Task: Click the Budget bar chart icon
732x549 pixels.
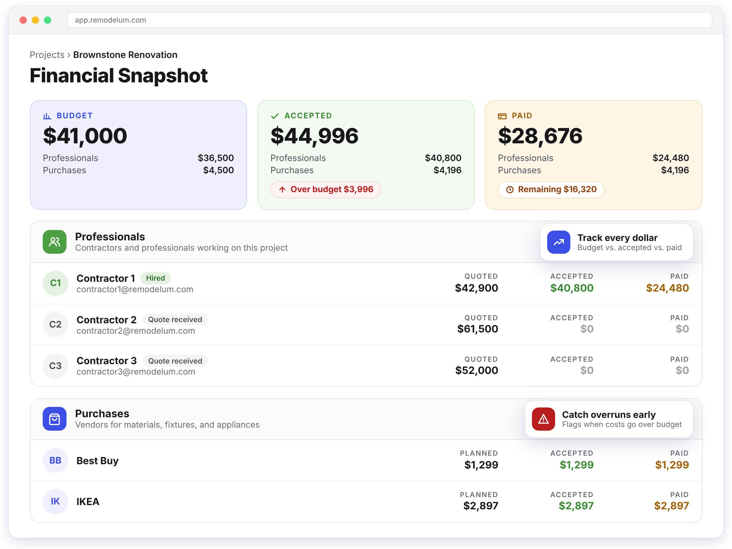Action: pyautogui.click(x=47, y=116)
